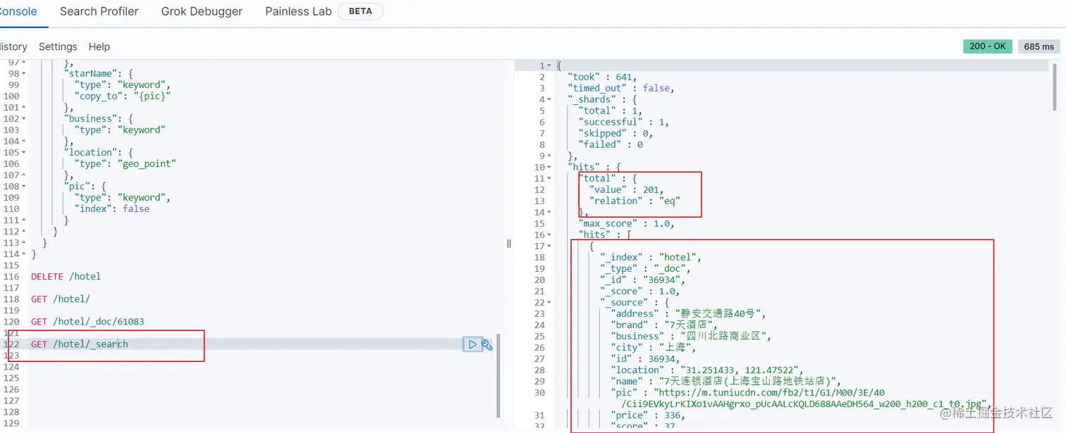The width and height of the screenshot is (1066, 433).
Task: Click the "_type" : "_doc" line
Action: point(645,268)
